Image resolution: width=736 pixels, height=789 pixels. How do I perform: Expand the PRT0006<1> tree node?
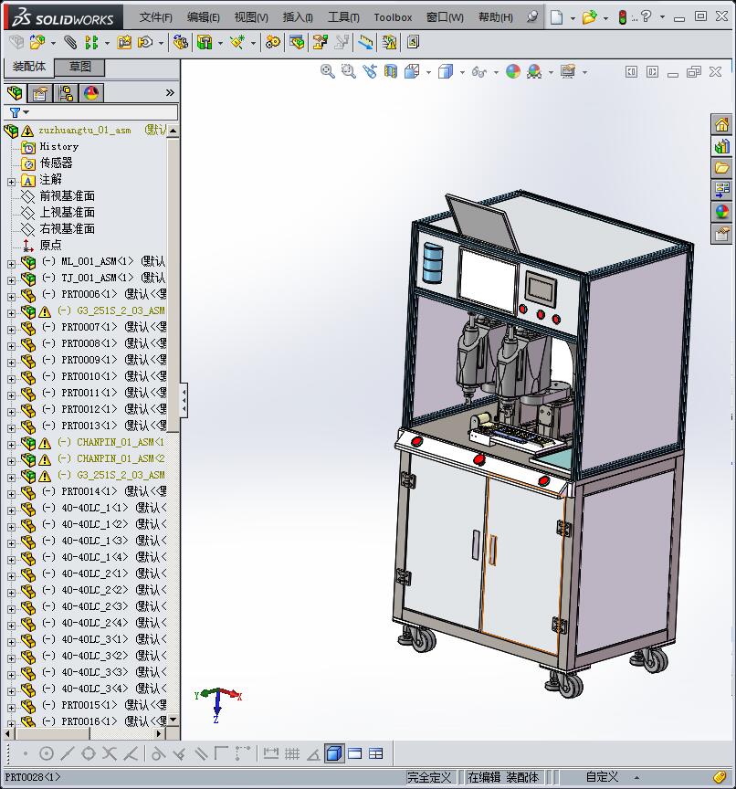pos(11,297)
